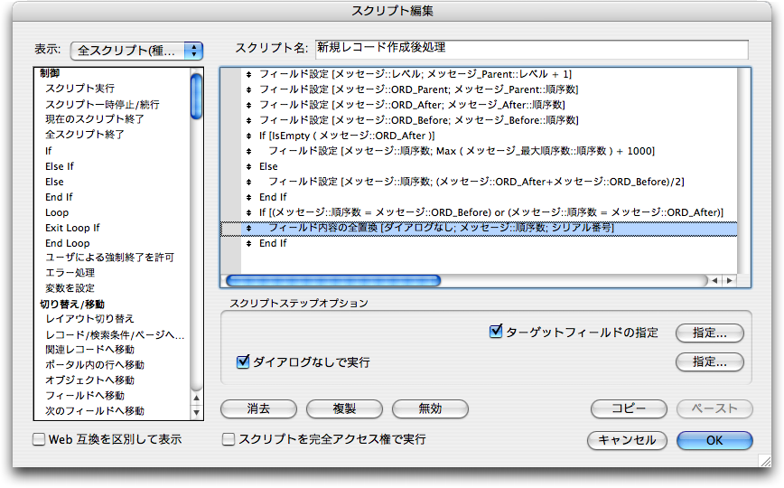Screen dimensions: 784x488
Task: Open the 表示 popup menu showing 全スクリプト
Action: tap(136, 50)
